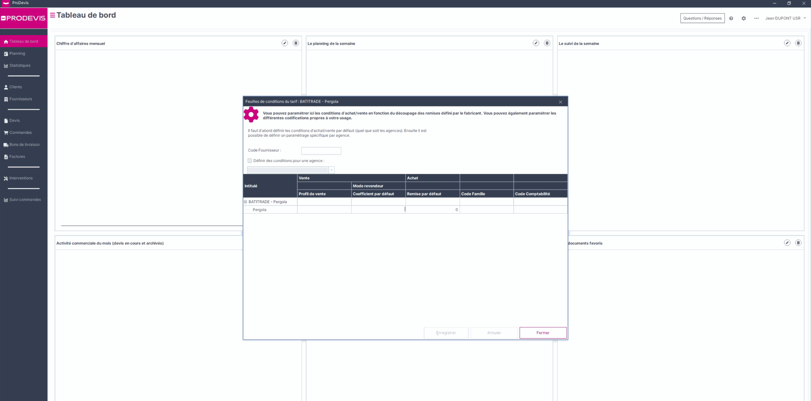Click the Intitulé column header

click(x=270, y=186)
